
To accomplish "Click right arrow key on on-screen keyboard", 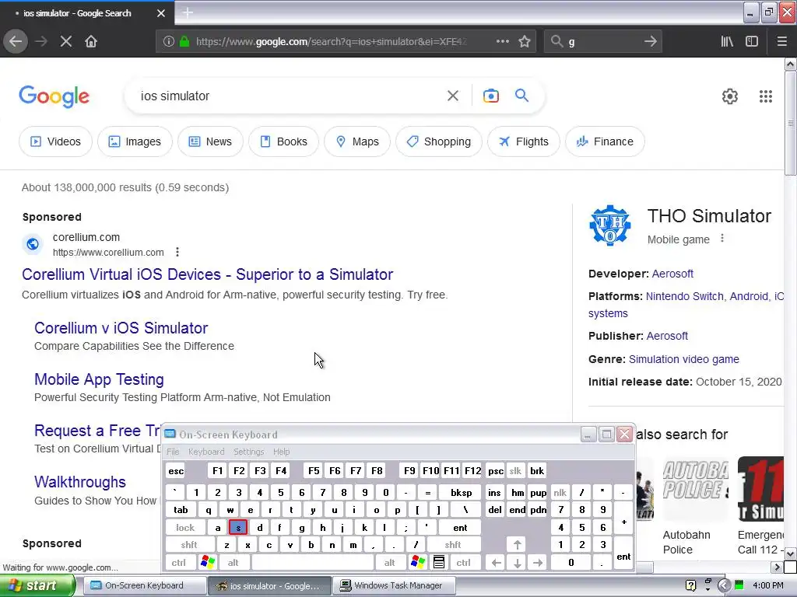I will click(x=538, y=563).
